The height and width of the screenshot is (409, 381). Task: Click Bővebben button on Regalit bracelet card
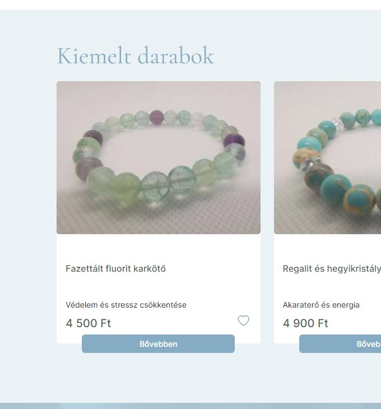pyautogui.click(x=340, y=344)
